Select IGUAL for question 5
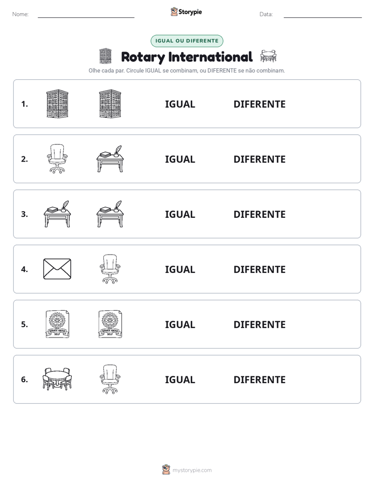Image resolution: width=374 pixels, height=485 pixels. (x=180, y=324)
